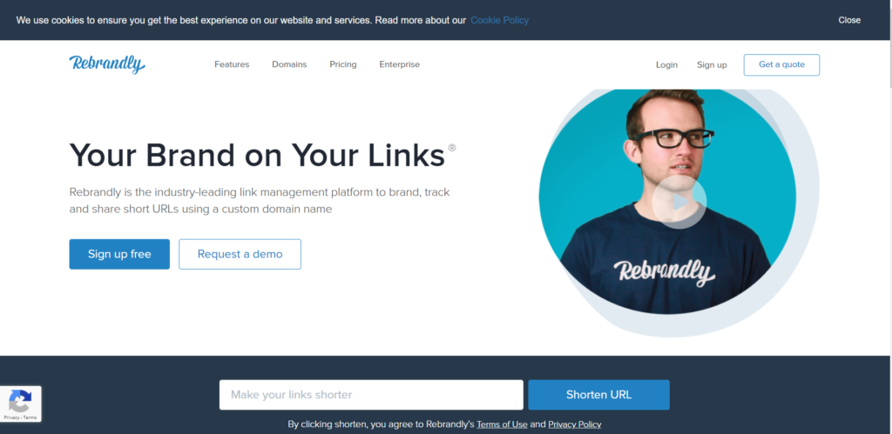This screenshot has width=892, height=434.
Task: Focus the Make your links shorter field
Action: [371, 395]
